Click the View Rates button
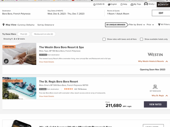This screenshot has width=170, height=127. pyautogui.click(x=155, y=105)
